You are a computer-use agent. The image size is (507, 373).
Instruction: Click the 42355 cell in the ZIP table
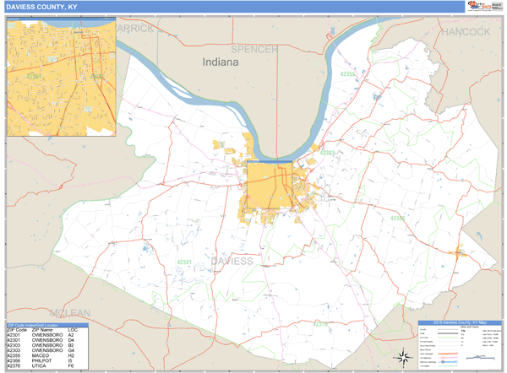(14, 355)
